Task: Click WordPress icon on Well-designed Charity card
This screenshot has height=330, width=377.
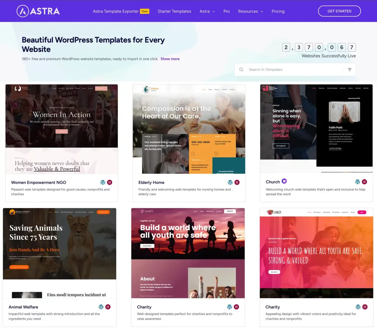Action: tap(229, 307)
